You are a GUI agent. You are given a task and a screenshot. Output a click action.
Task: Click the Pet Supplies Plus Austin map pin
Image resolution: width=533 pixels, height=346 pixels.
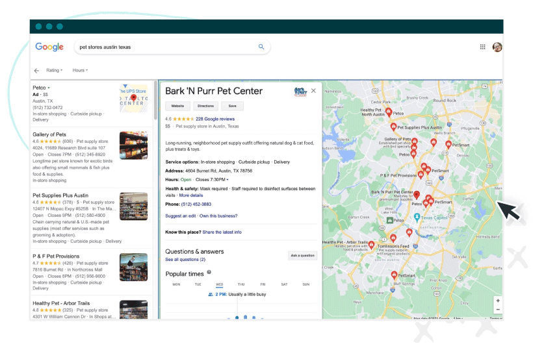coord(393,127)
